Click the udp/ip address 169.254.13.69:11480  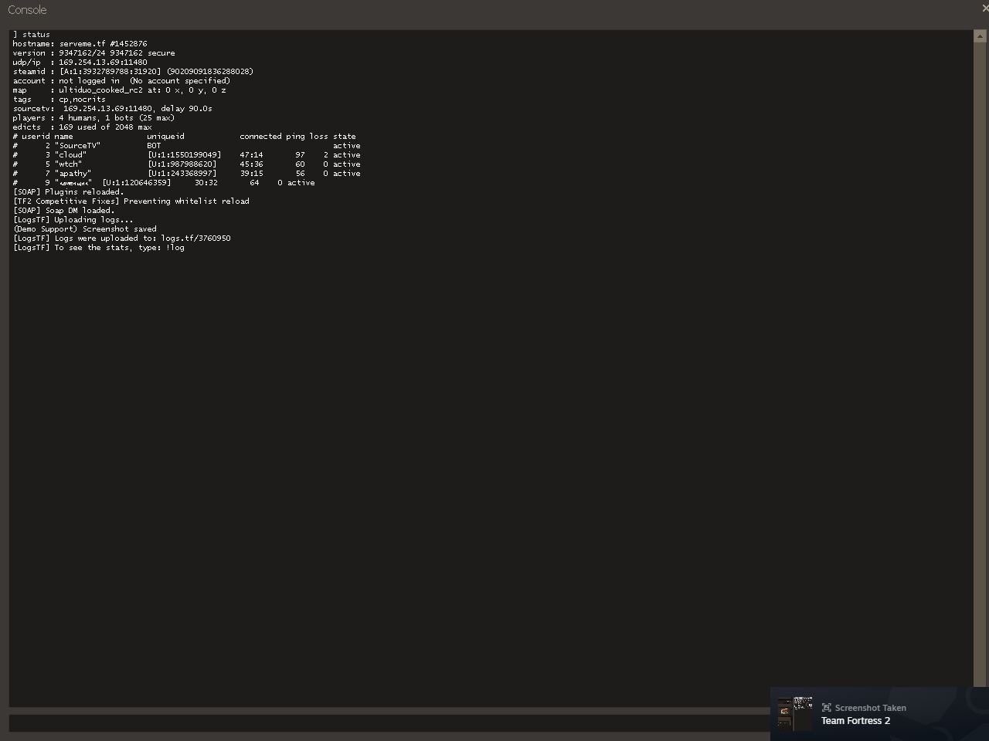coord(103,63)
